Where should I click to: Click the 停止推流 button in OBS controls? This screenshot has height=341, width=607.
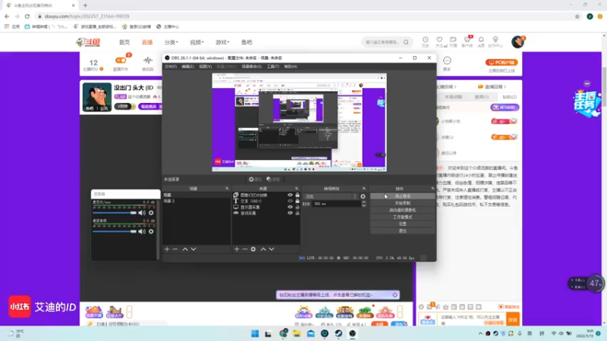(403, 196)
